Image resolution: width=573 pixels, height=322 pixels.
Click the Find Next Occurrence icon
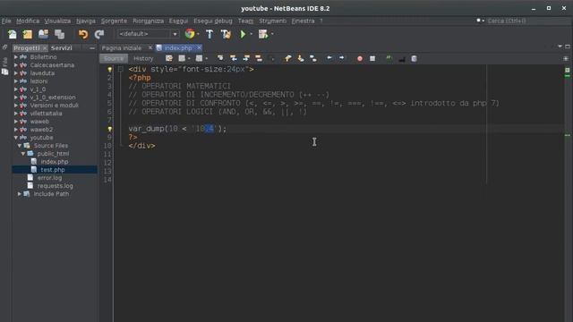pos(246,58)
